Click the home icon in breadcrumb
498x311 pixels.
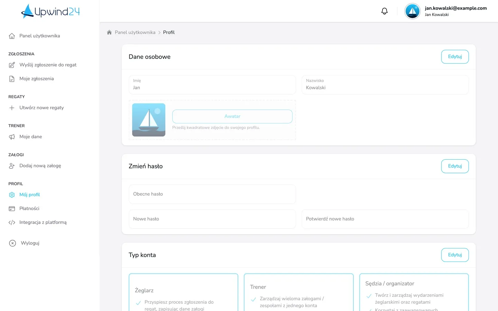109,32
